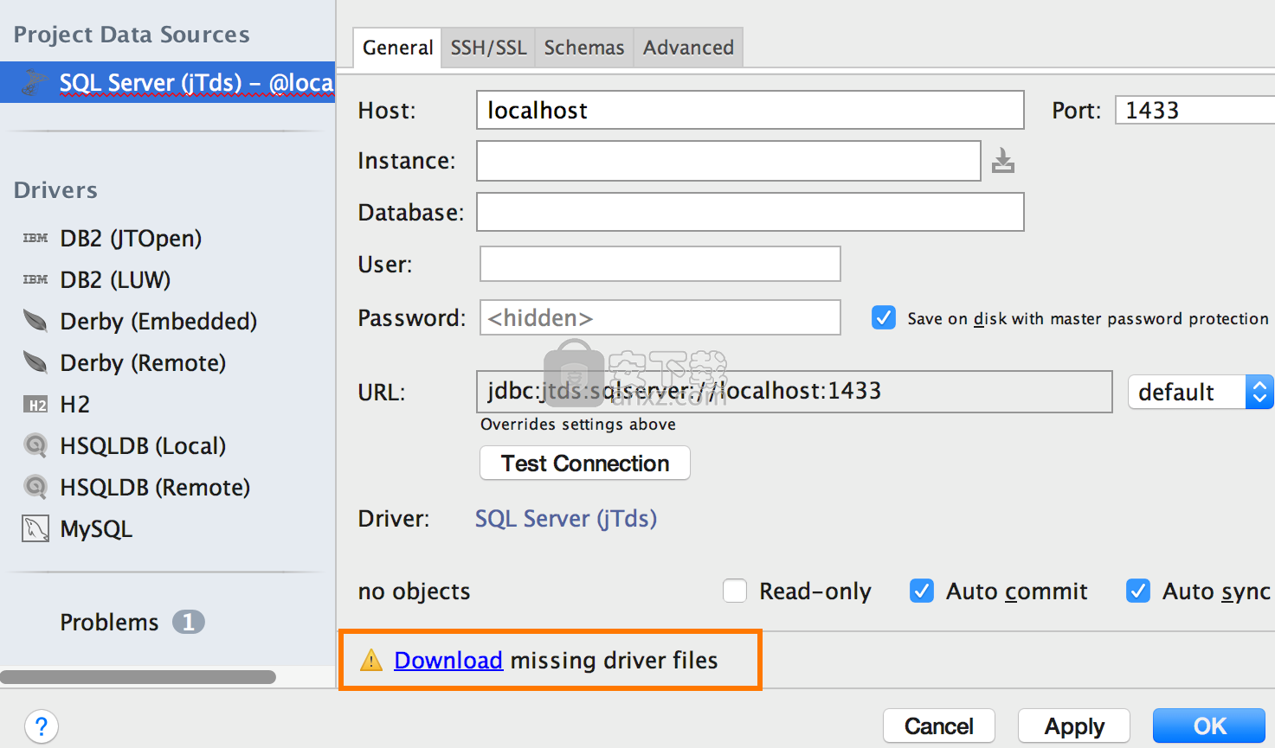The width and height of the screenshot is (1275, 748).
Task: Click the Cancel button
Action: [939, 726]
